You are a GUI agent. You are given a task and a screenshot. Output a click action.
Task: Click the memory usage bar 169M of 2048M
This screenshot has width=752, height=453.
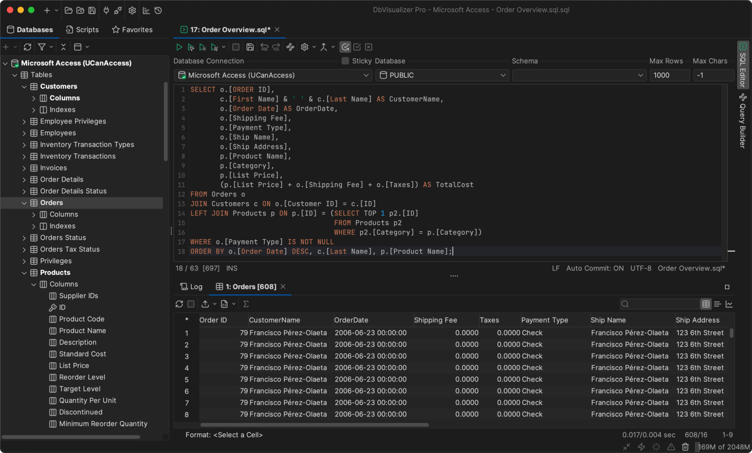click(723, 447)
